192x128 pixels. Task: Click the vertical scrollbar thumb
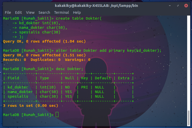[x=189, y=118]
